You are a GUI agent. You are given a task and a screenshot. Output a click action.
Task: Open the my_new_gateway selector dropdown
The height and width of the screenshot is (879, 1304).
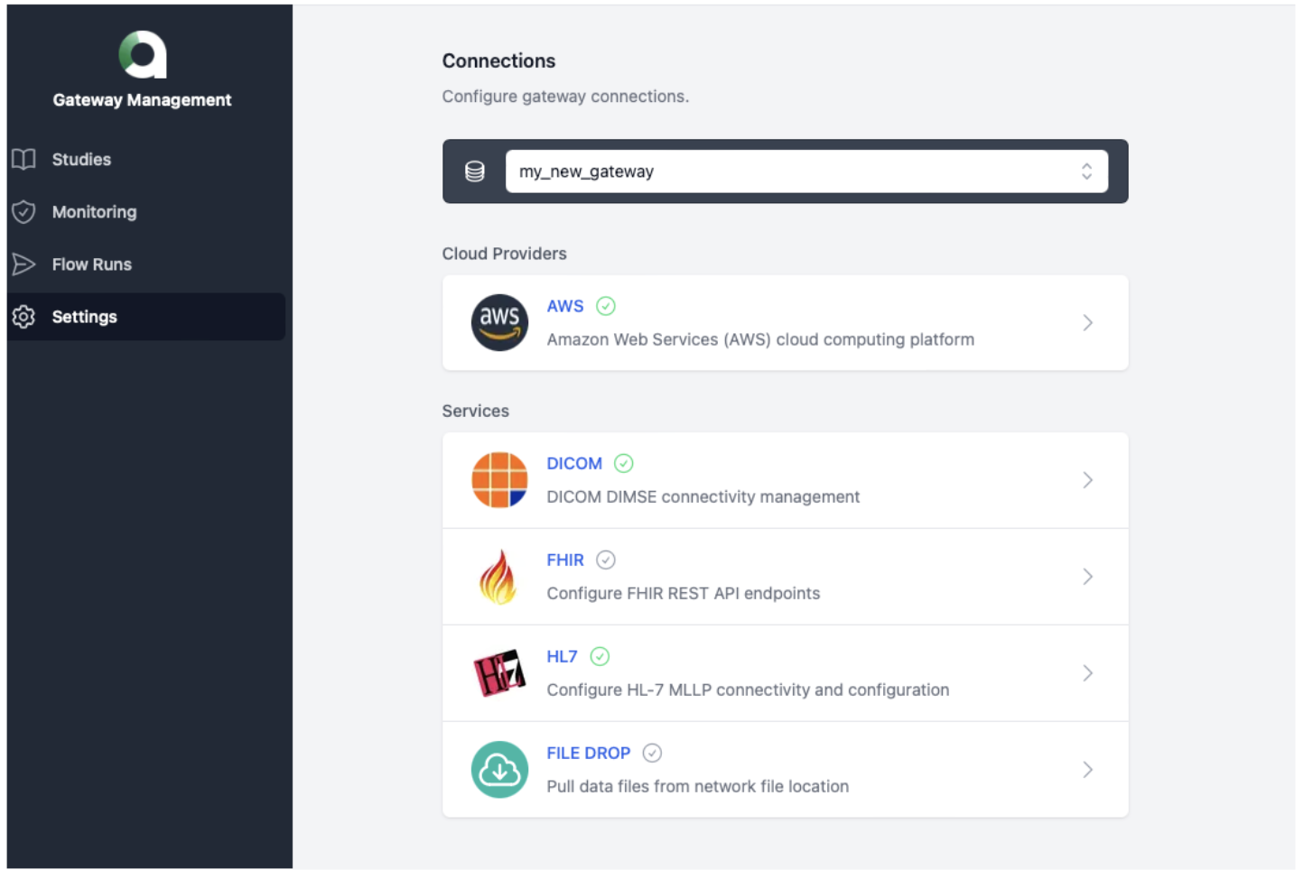pyautogui.click(x=806, y=171)
